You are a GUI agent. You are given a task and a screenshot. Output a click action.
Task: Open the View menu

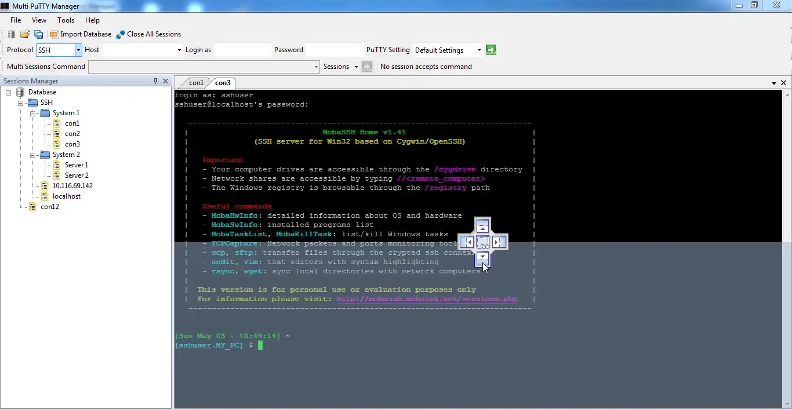[39, 20]
